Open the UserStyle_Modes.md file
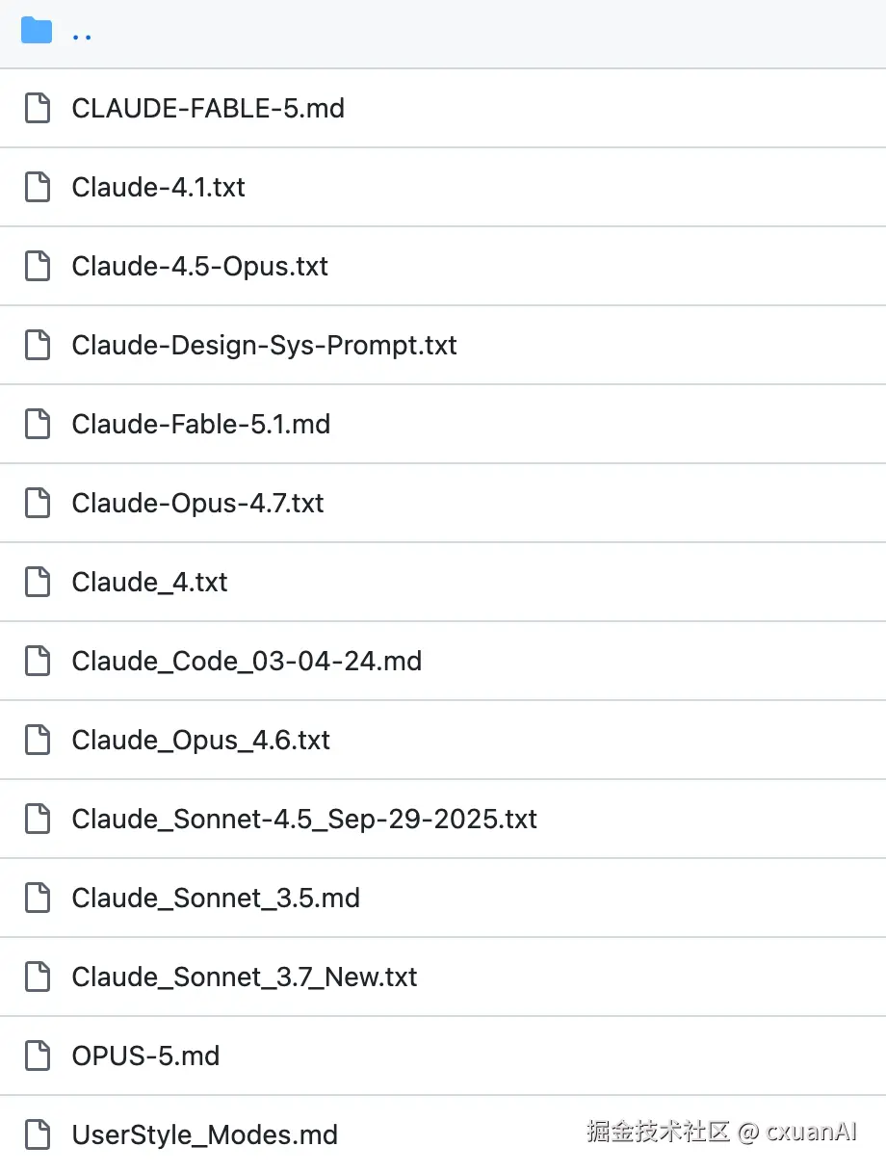The width and height of the screenshot is (886, 1173). pyautogui.click(x=205, y=1134)
